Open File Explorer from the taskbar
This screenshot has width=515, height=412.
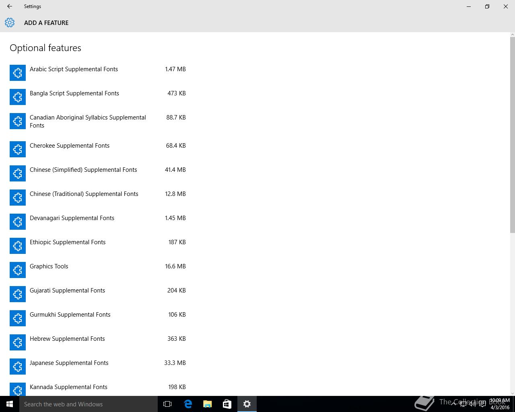207,404
